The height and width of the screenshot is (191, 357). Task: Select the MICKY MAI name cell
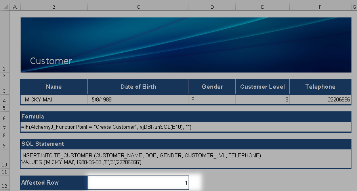point(54,100)
